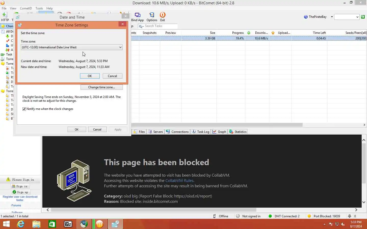The width and height of the screenshot is (367, 229).
Task: Open the CollabVM Rules link
Action: click(179, 180)
